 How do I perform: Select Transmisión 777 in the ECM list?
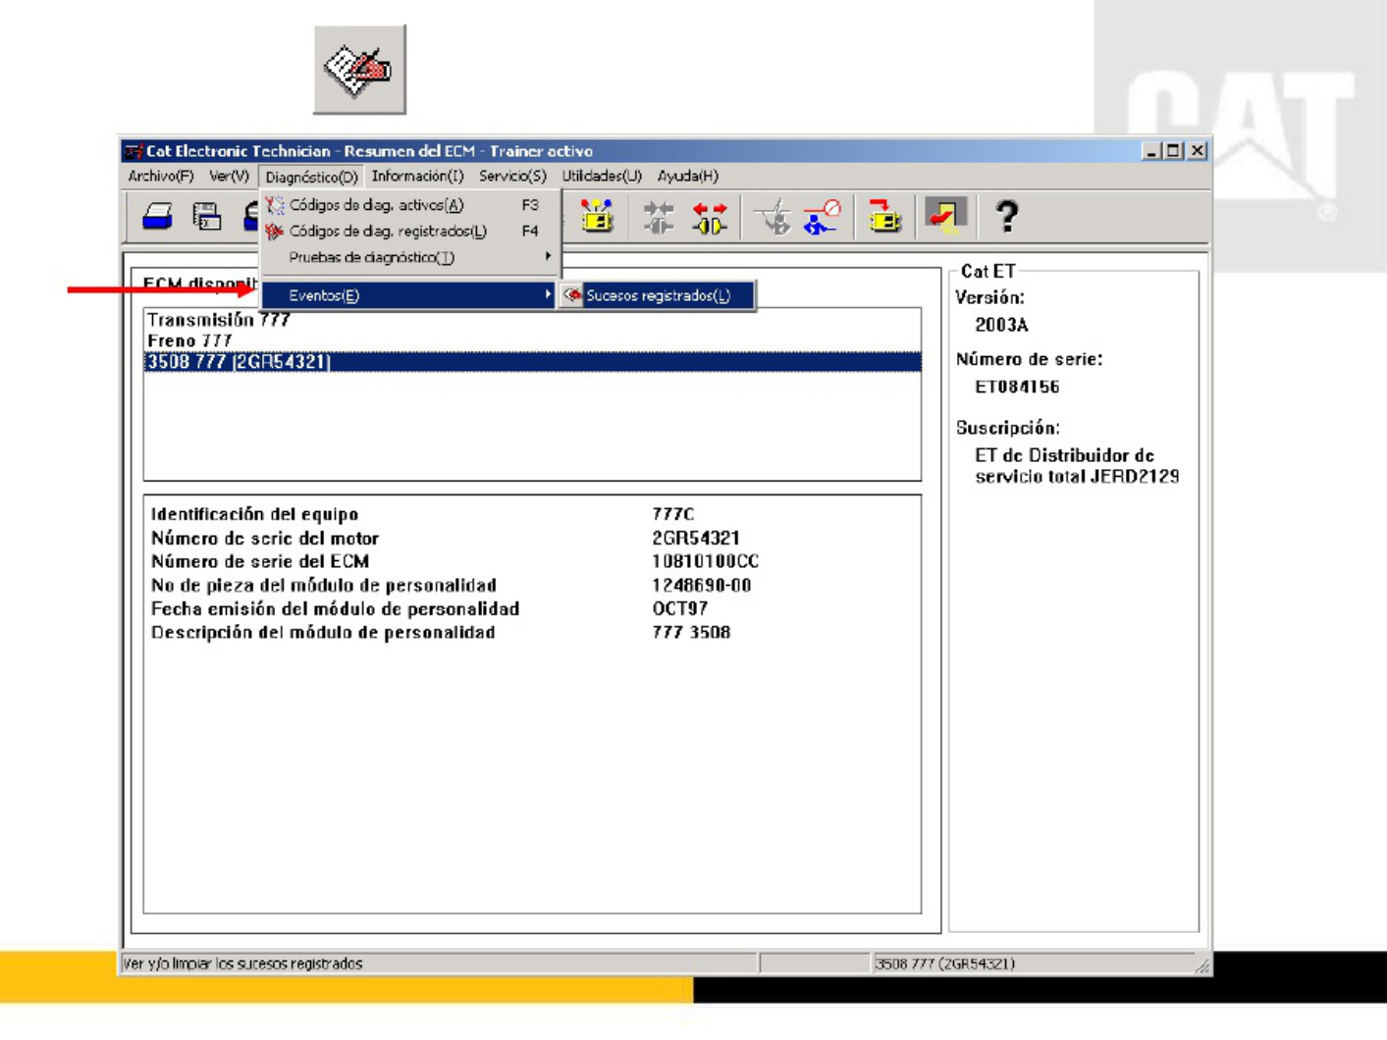tap(219, 320)
